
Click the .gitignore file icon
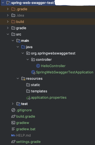pos(13,110)
